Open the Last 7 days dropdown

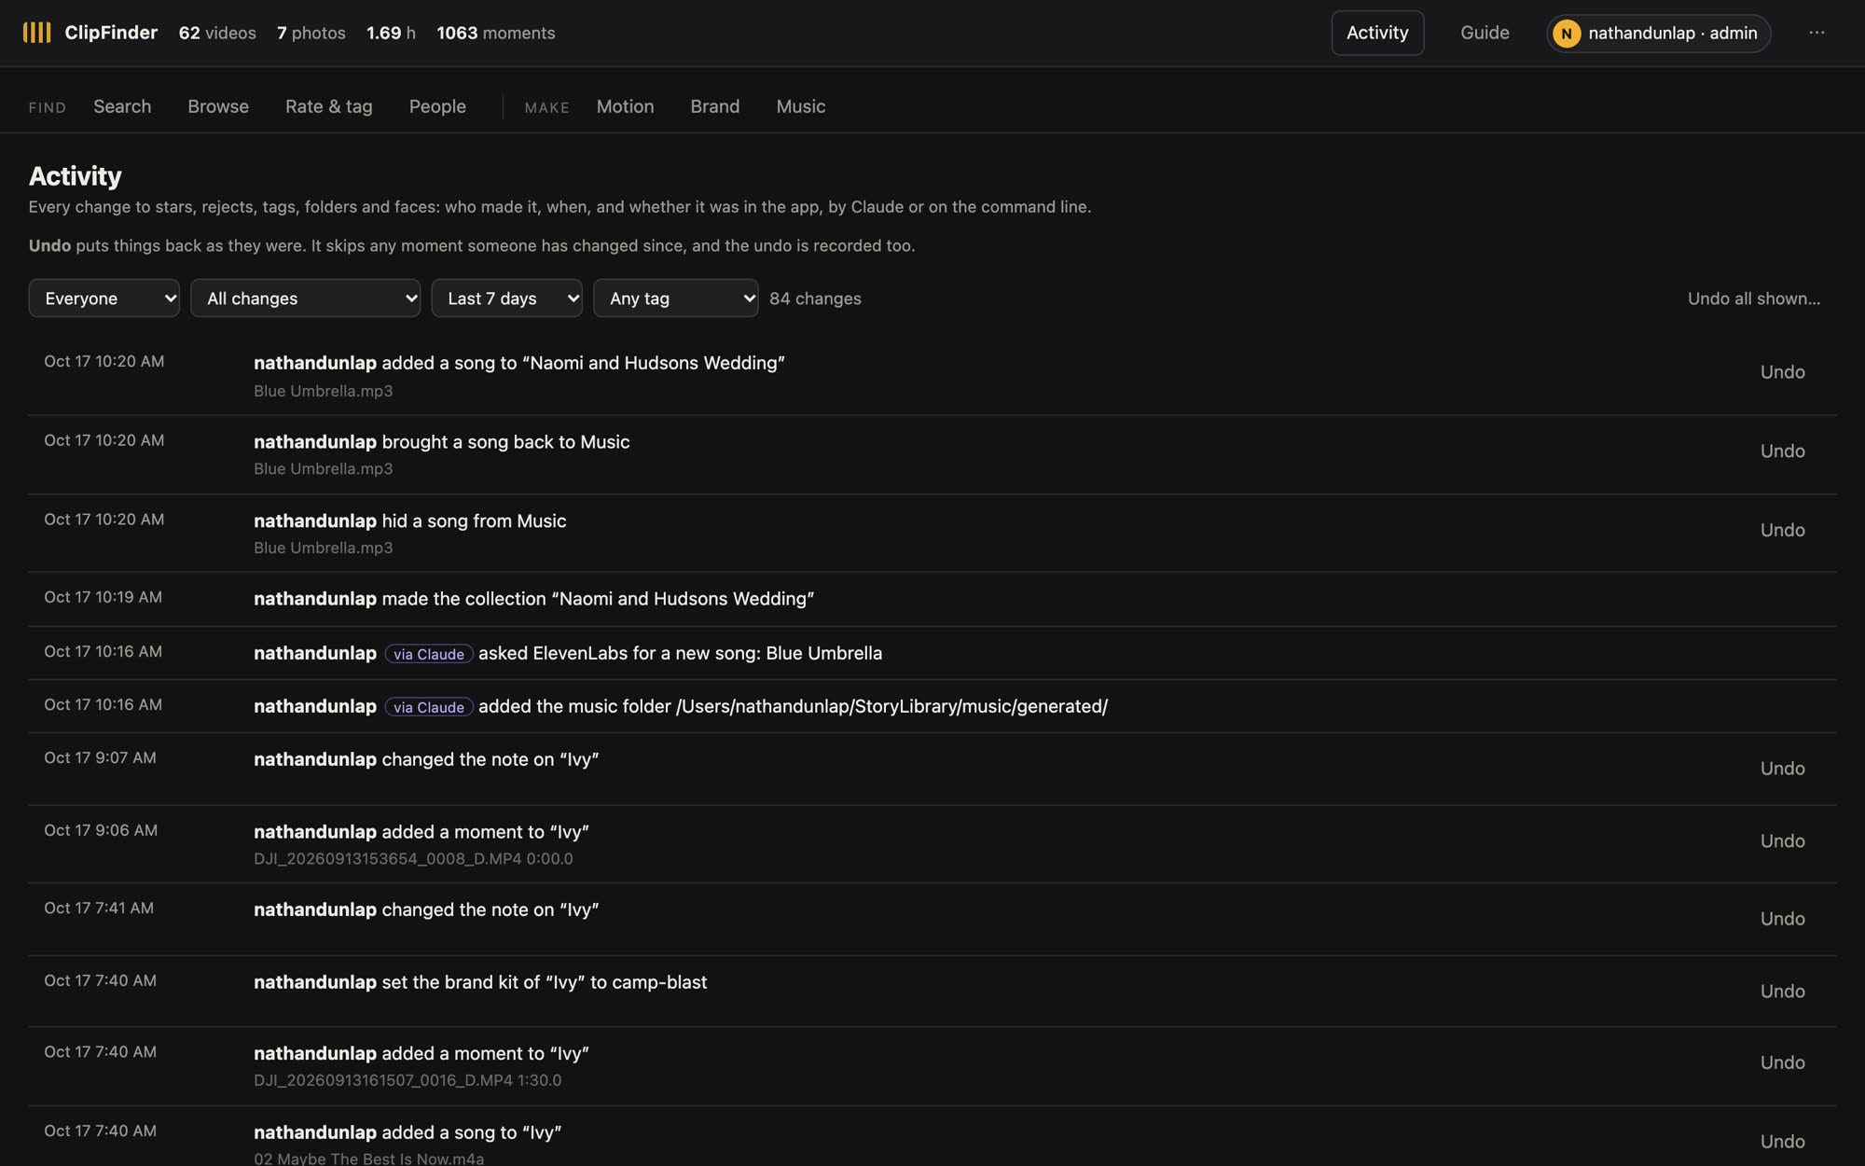point(506,298)
